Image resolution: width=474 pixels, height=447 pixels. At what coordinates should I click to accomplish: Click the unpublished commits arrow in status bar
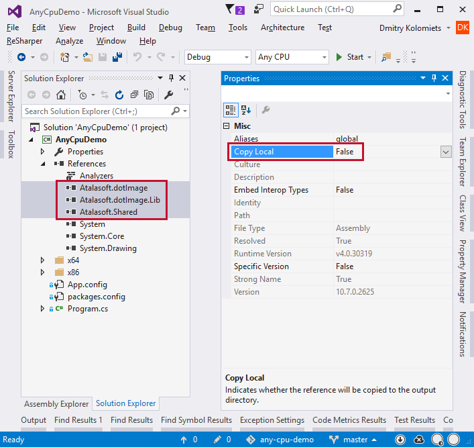pyautogui.click(x=184, y=440)
